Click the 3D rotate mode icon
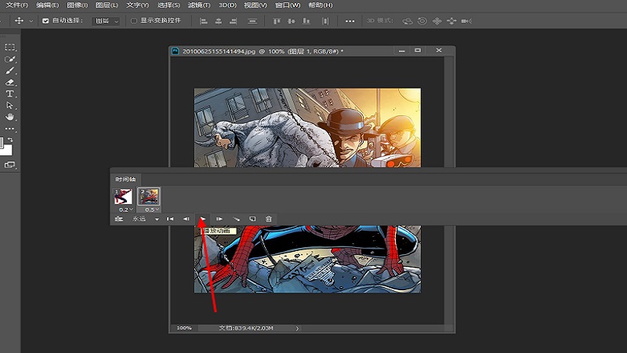The width and height of the screenshot is (627, 353). point(408,21)
